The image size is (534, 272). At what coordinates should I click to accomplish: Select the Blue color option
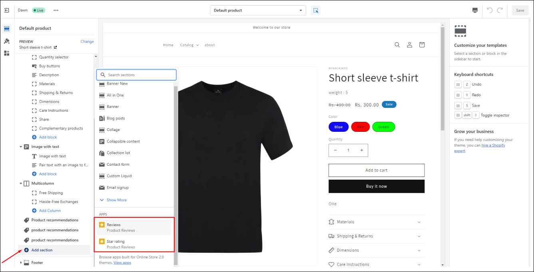click(x=339, y=127)
